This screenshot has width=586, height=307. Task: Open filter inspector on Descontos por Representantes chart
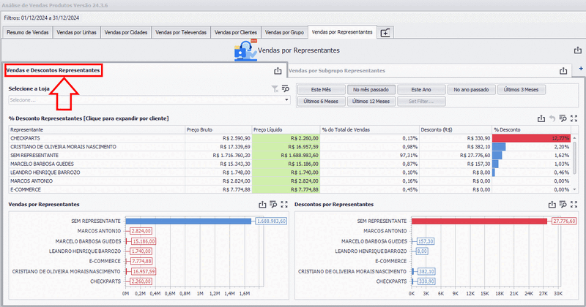tap(563, 205)
